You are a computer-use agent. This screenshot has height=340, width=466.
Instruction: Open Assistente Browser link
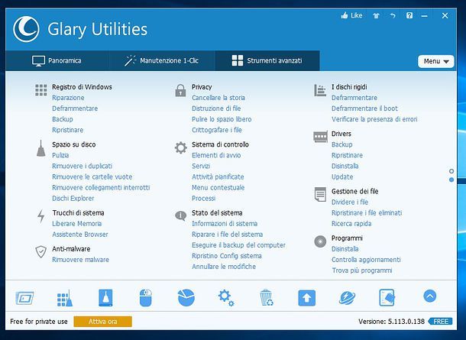pos(80,235)
